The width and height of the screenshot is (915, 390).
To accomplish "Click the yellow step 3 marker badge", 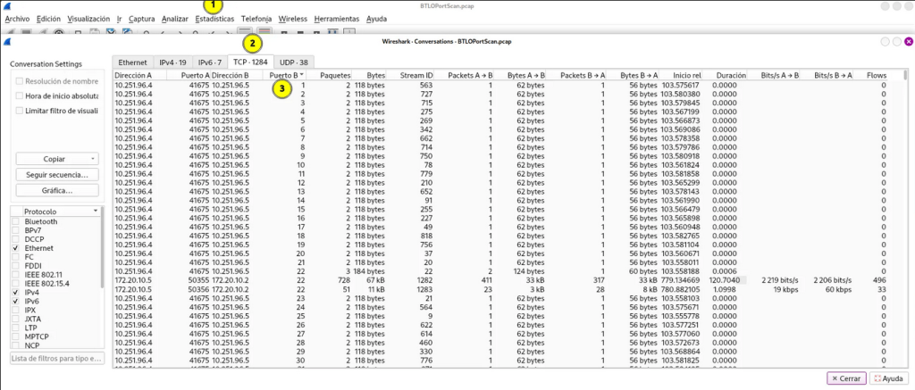I will point(281,88).
